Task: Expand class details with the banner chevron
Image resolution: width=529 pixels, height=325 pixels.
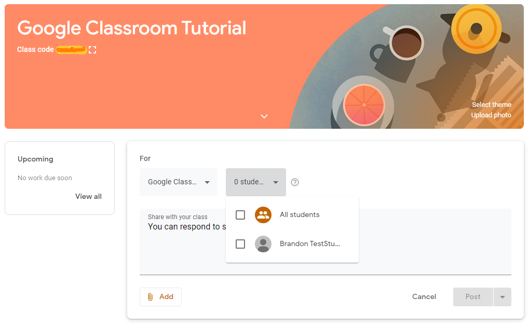Action: (x=264, y=116)
